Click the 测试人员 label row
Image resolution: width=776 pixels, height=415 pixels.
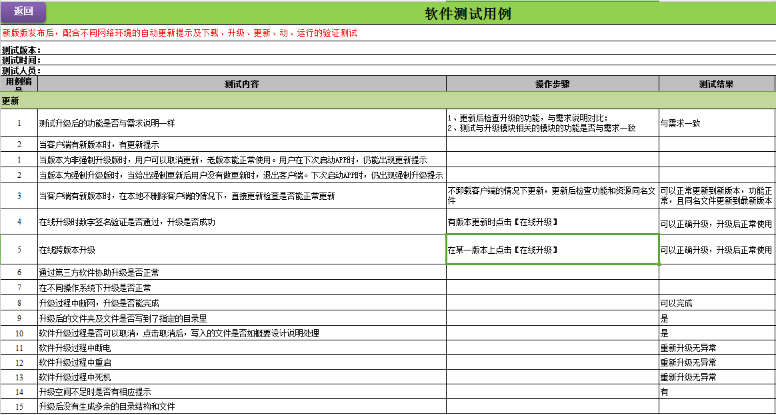388,70
